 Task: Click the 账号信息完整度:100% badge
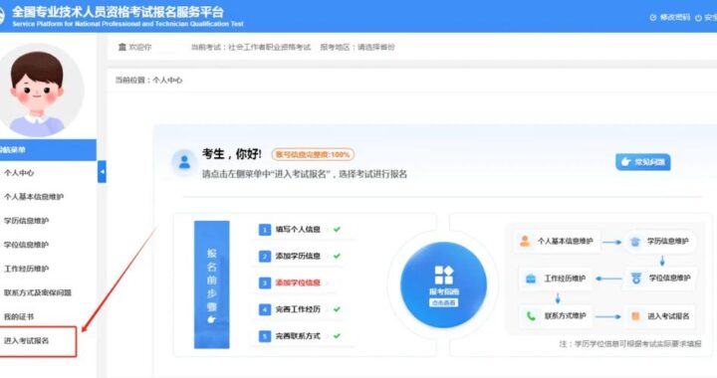pos(313,155)
